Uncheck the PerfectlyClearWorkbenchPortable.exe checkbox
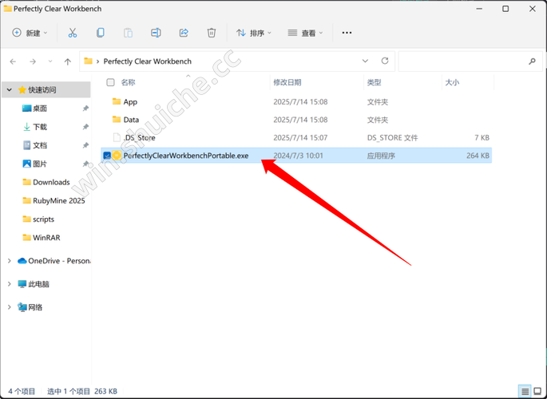This screenshot has width=547, height=399. [x=107, y=156]
